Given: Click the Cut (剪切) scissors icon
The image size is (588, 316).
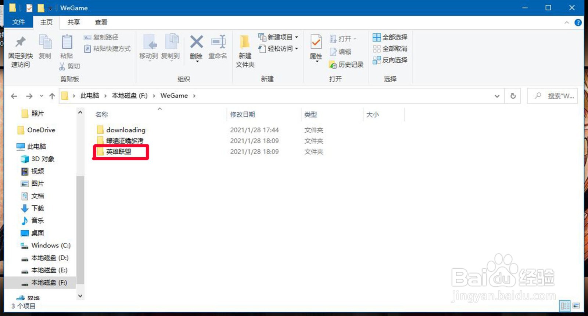Looking at the screenshot, I should click(62, 66).
